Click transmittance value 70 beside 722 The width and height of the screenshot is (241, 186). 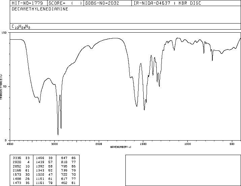coord(73,175)
